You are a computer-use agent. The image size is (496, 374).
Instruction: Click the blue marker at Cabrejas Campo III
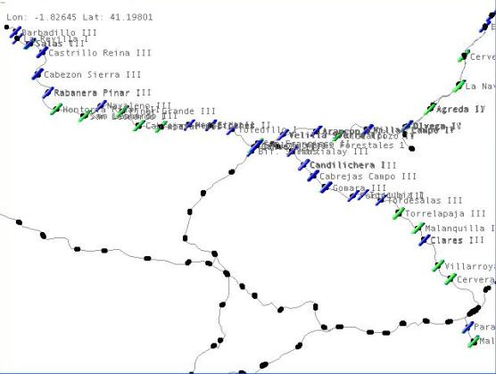click(x=313, y=176)
